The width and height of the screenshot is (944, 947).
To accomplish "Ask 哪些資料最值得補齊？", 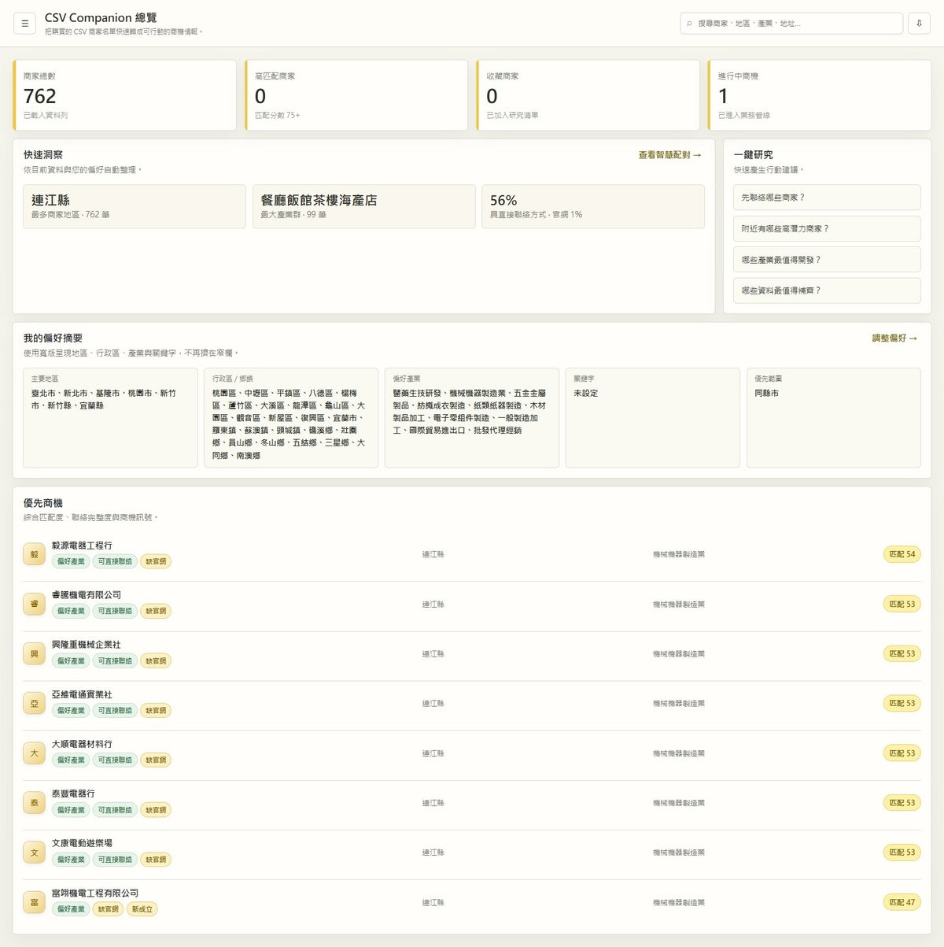I will click(x=827, y=290).
